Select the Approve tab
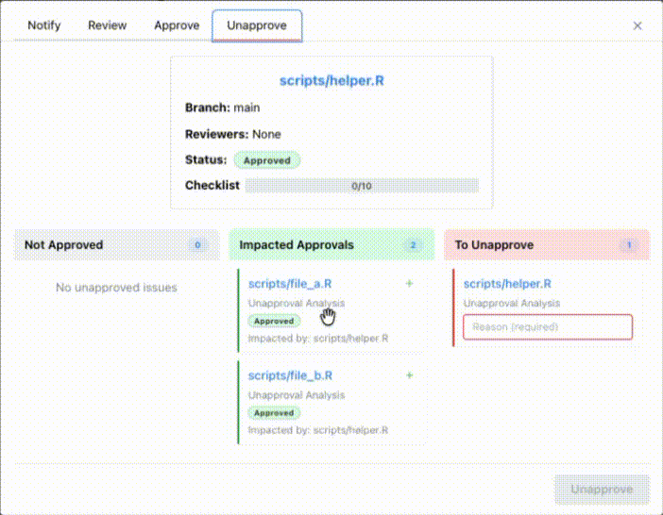The height and width of the screenshot is (515, 663). click(176, 25)
